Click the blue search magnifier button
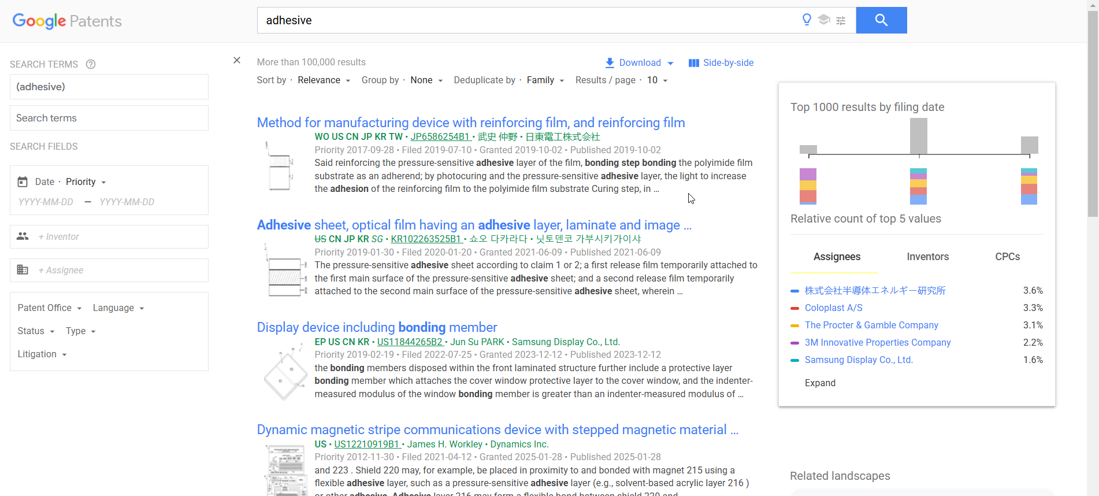1099x496 pixels. pyautogui.click(x=881, y=20)
